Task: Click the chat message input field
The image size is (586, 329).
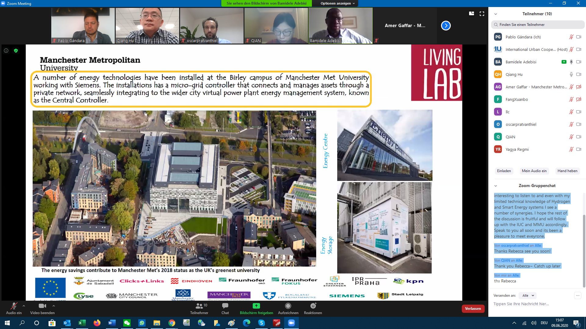Action: 534,304
